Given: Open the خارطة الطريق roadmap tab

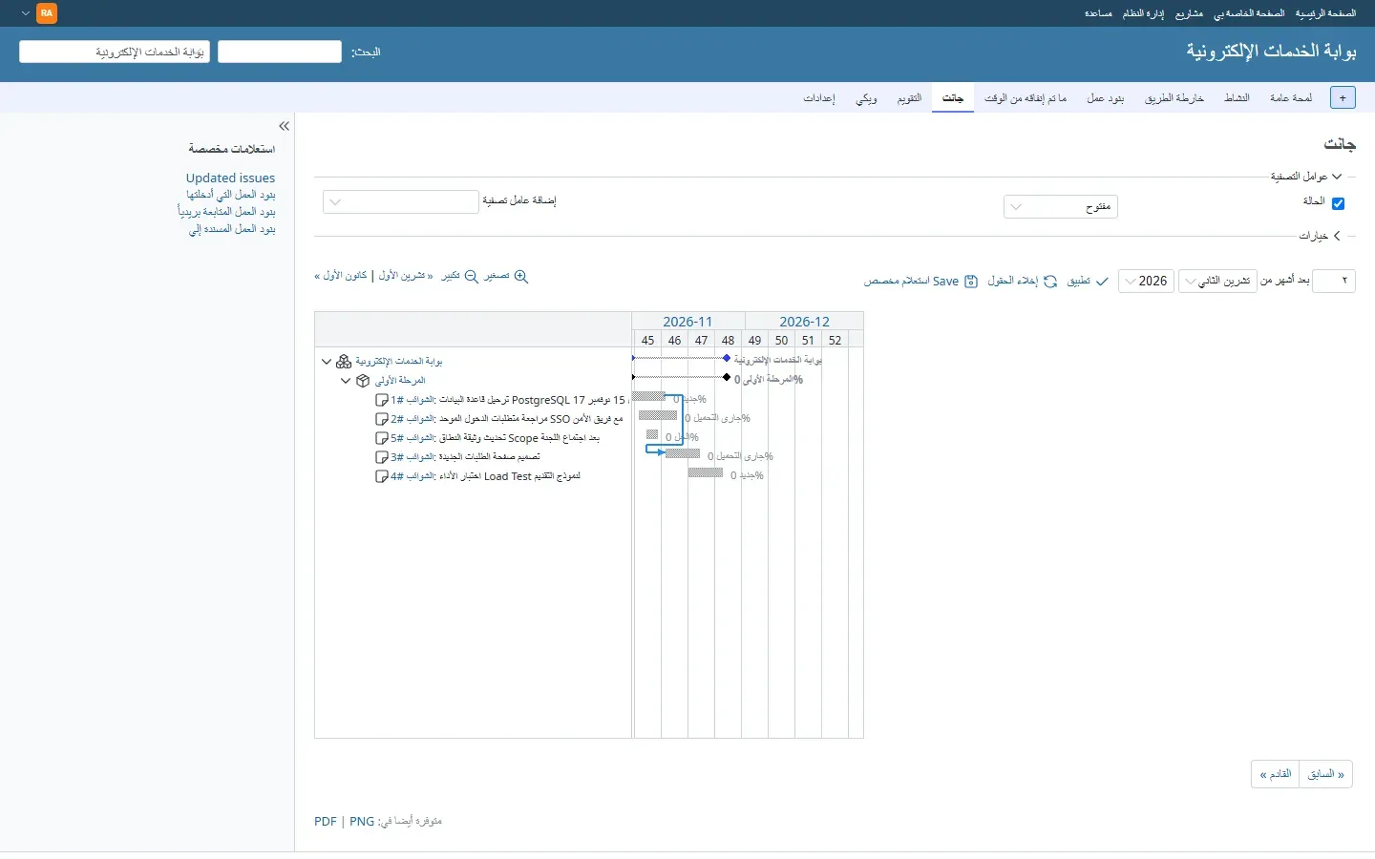Looking at the screenshot, I should 1174,98.
